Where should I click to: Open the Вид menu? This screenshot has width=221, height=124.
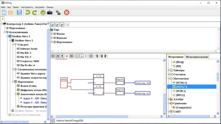click(x=9, y=7)
